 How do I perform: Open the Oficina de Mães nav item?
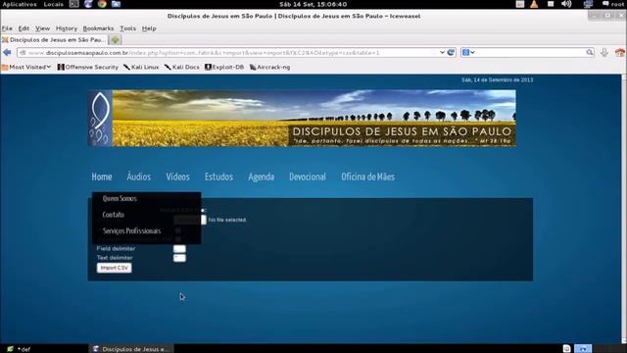tap(368, 176)
